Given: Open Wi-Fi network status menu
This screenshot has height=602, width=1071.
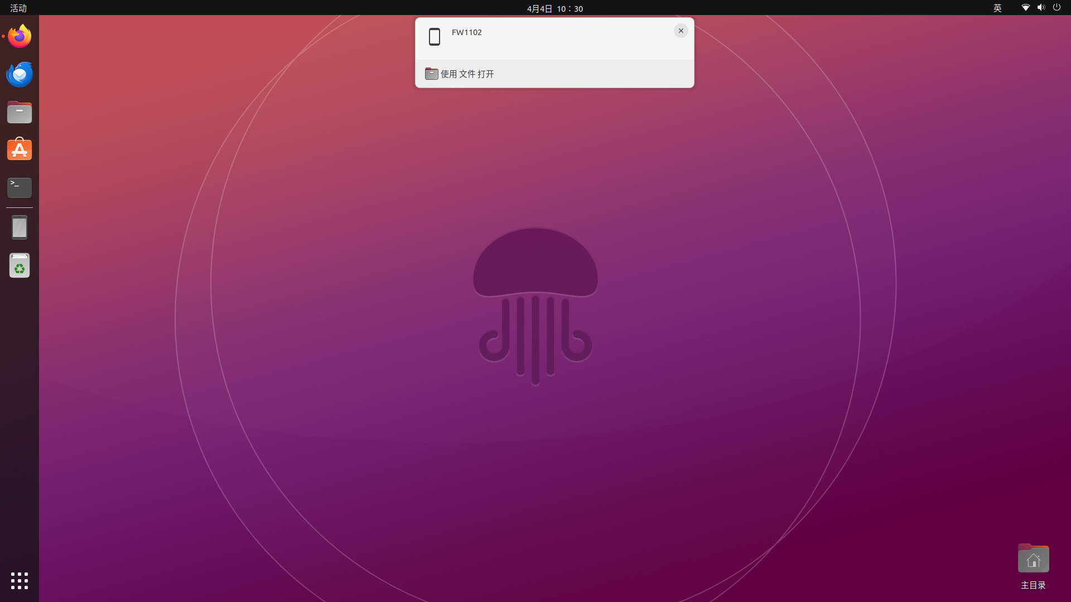Looking at the screenshot, I should [1025, 8].
